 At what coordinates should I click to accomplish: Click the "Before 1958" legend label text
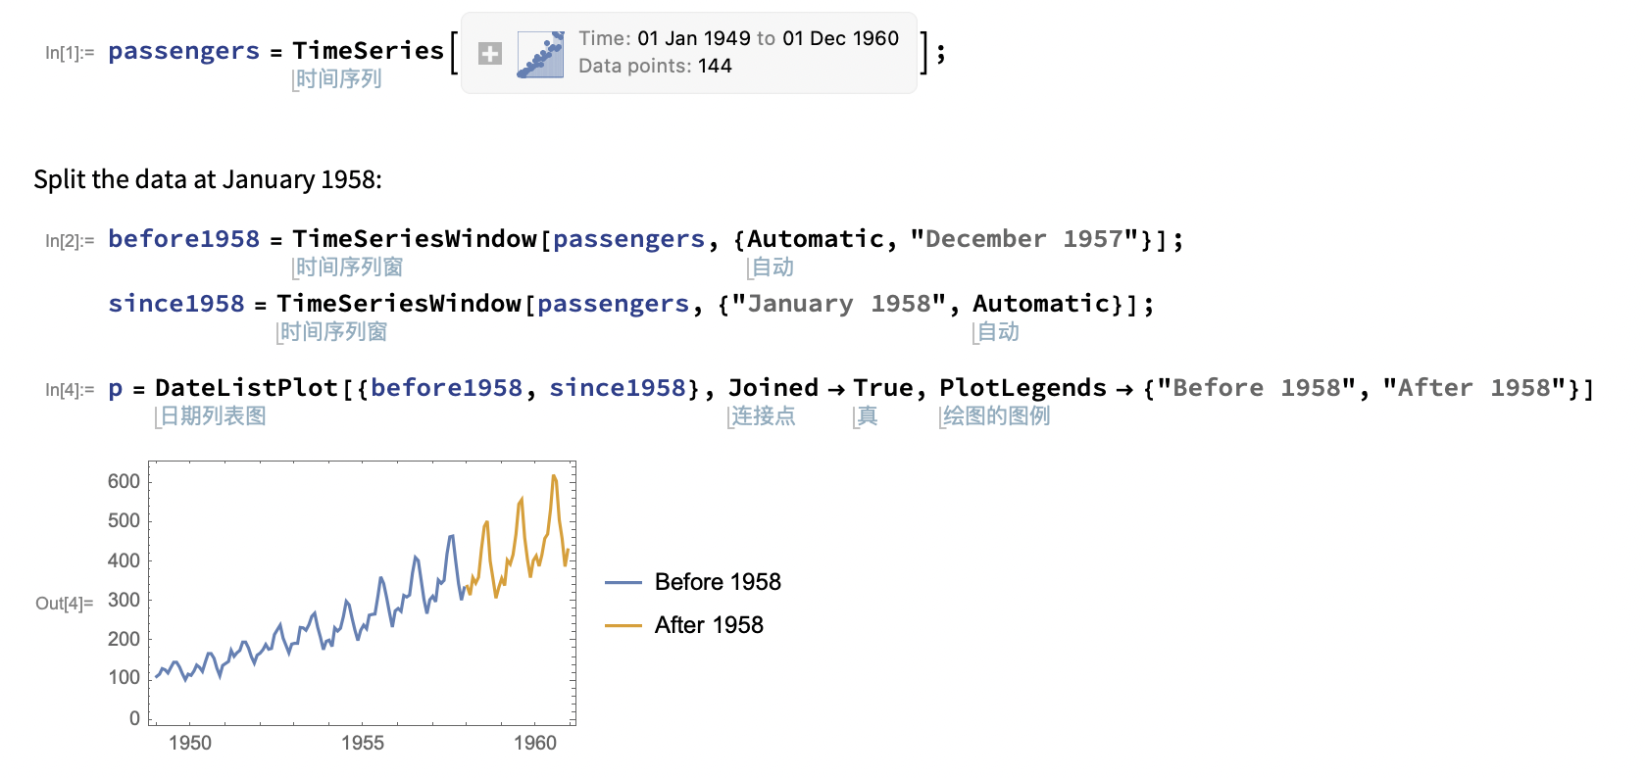(718, 582)
